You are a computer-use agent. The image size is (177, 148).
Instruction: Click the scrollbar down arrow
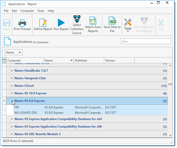pos(170,135)
